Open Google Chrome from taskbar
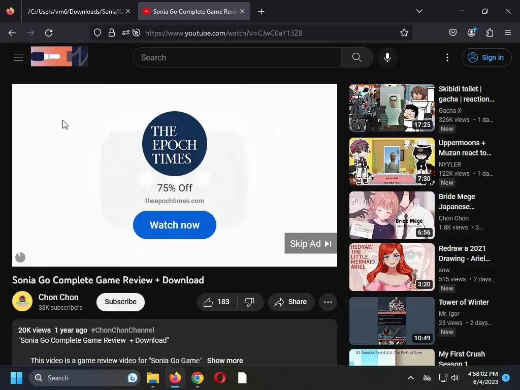Screen dimensions: 520x390 click(198, 378)
